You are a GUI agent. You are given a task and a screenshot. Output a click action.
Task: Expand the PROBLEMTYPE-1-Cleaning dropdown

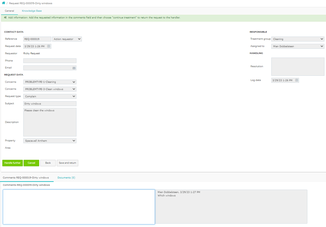coord(50,82)
